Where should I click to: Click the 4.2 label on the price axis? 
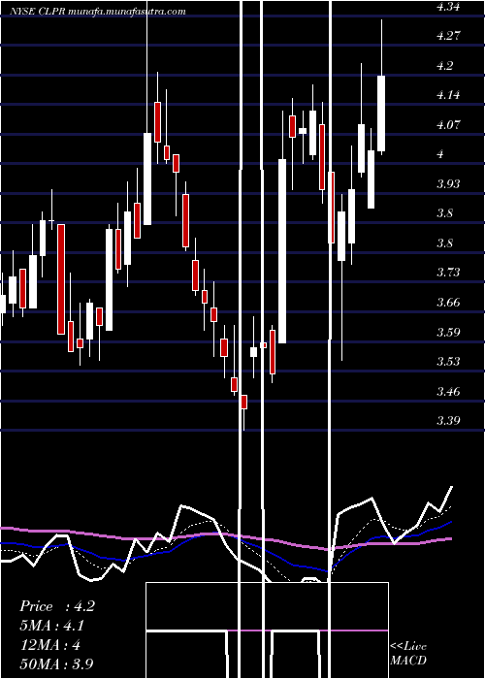coord(447,66)
